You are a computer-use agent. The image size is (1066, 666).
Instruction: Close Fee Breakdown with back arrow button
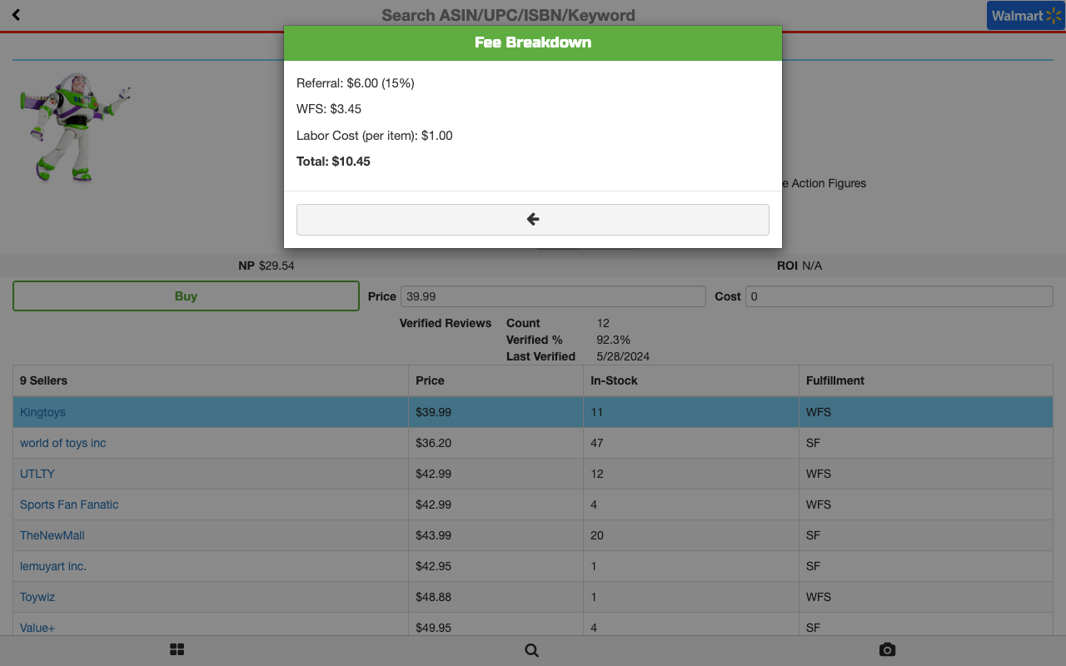pyautogui.click(x=533, y=219)
